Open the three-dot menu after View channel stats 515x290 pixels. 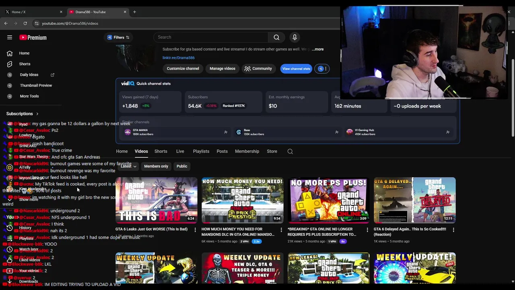326,68
